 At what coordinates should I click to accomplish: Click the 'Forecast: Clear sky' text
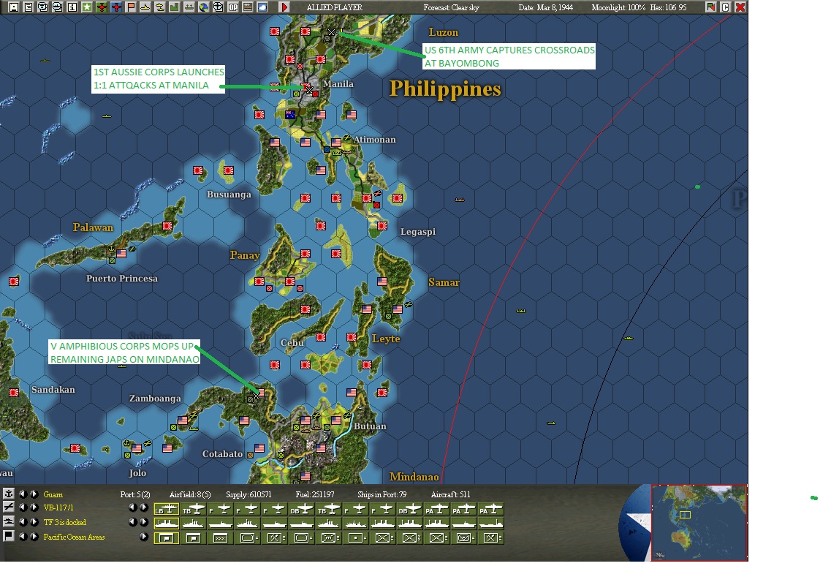[x=451, y=7]
